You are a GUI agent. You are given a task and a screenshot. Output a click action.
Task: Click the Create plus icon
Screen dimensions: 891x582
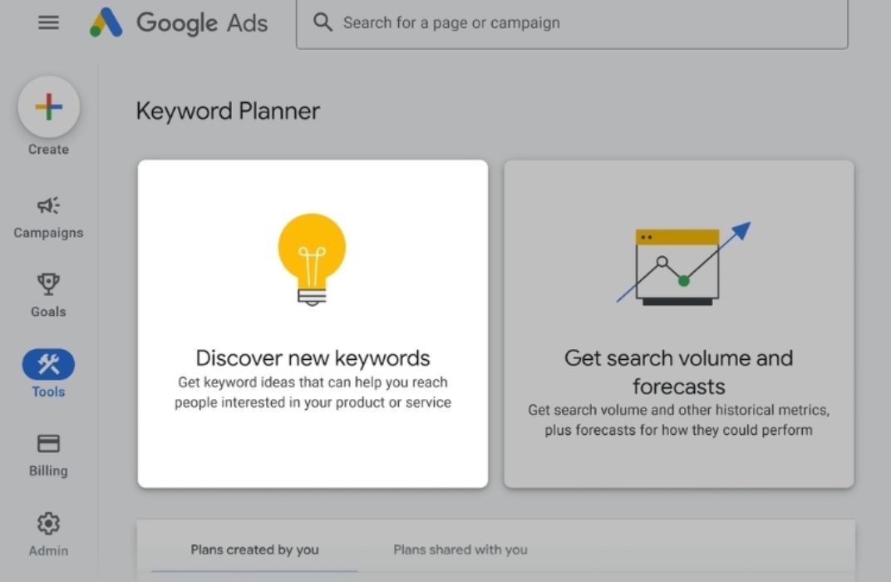(48, 106)
